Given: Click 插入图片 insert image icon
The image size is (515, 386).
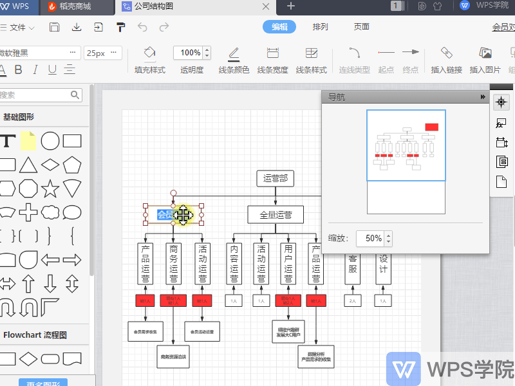Looking at the screenshot, I should 485,60.
